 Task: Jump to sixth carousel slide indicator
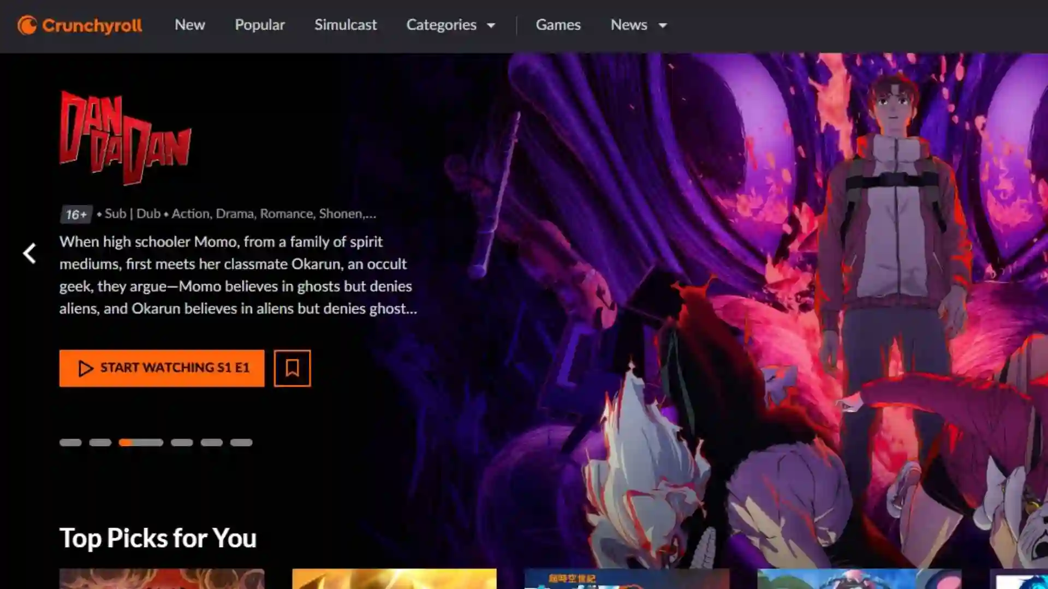(241, 442)
